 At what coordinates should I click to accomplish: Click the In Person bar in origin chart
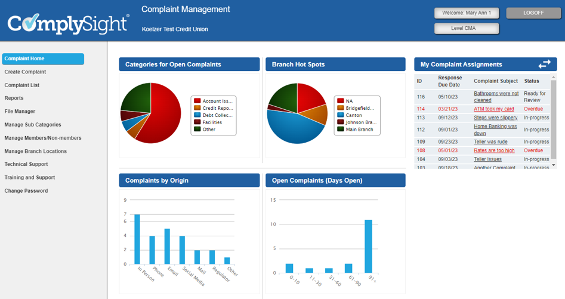pyautogui.click(x=137, y=239)
